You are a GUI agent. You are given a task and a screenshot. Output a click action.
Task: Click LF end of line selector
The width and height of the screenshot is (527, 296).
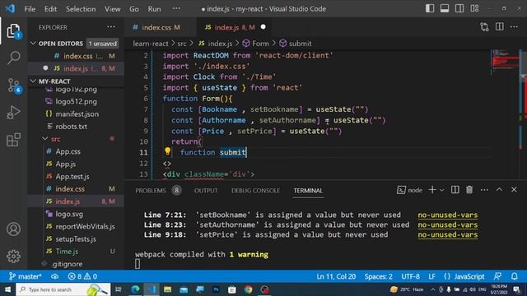431,276
